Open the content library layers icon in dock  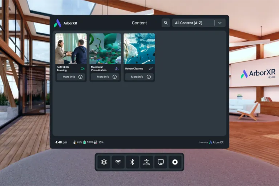pos(104,162)
